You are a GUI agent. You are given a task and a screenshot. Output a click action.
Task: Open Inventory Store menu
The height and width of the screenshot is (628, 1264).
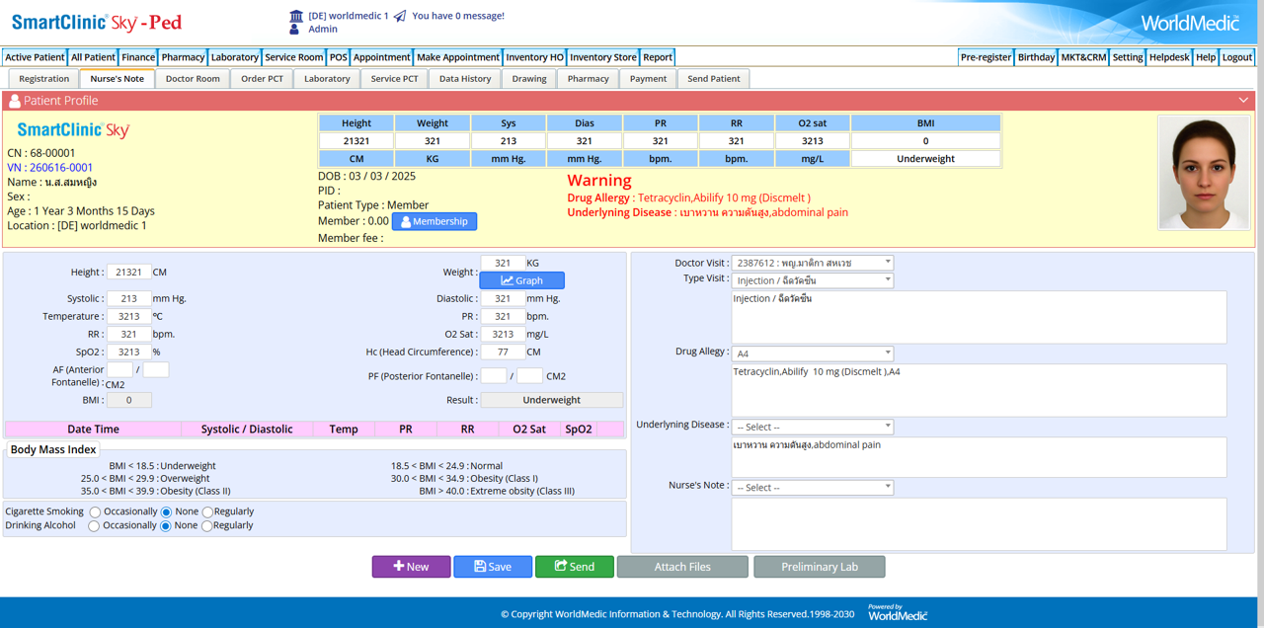point(603,57)
